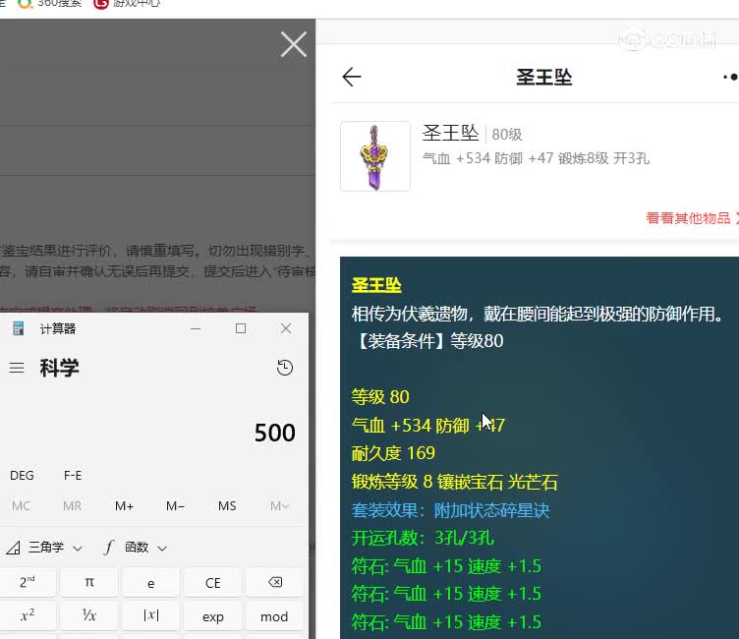Toggle the 2nd function key
This screenshot has height=639, width=739.
point(28,582)
